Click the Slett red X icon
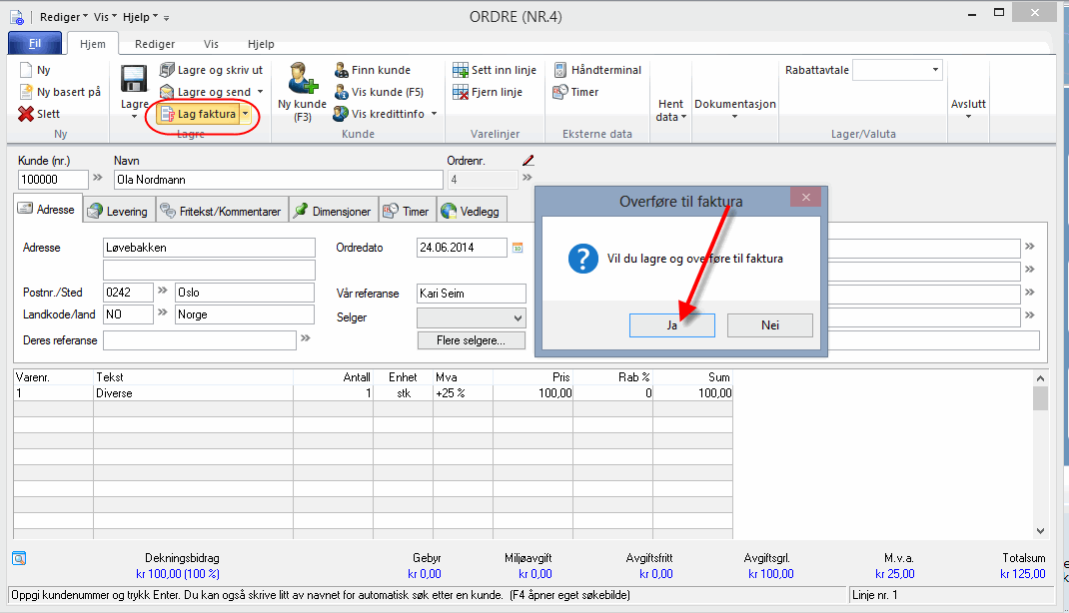 (x=26, y=114)
